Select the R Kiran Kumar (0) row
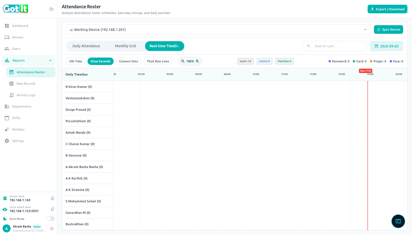The width and height of the screenshot is (412, 235). click(x=88, y=87)
